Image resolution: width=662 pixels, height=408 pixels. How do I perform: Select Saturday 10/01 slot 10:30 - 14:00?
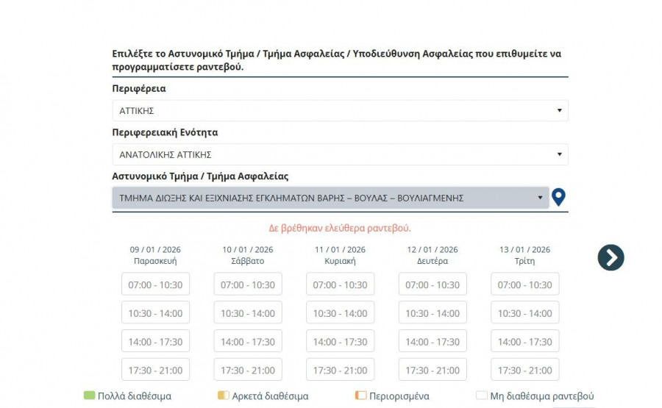(248, 313)
